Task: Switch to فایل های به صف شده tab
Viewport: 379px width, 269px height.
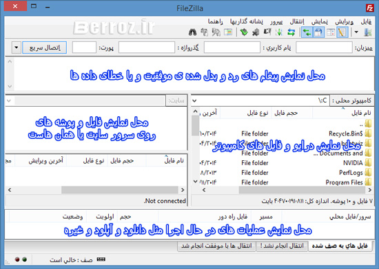Action: (x=340, y=246)
